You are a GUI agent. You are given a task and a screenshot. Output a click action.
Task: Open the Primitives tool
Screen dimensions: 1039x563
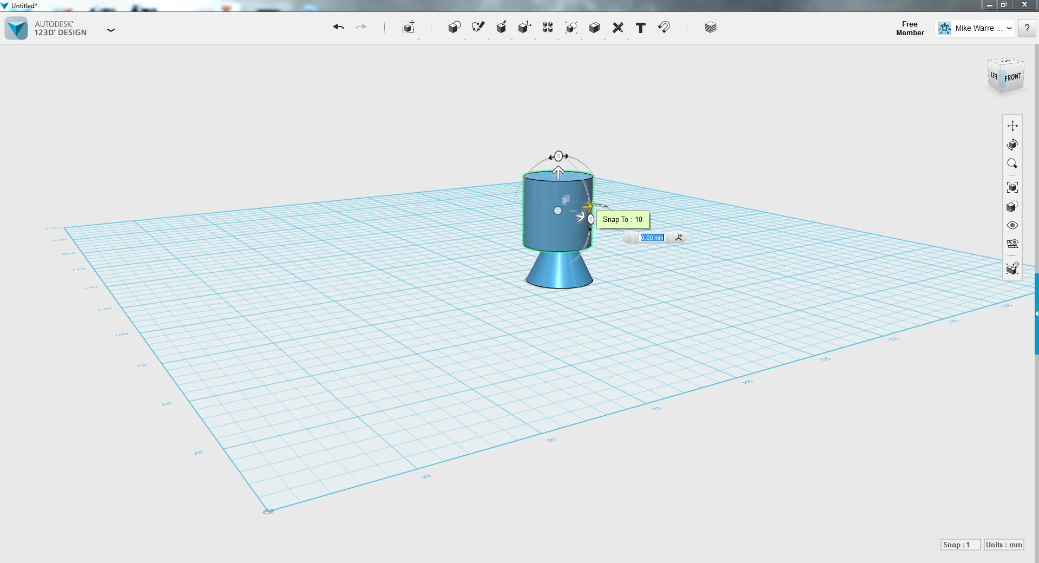coord(454,28)
